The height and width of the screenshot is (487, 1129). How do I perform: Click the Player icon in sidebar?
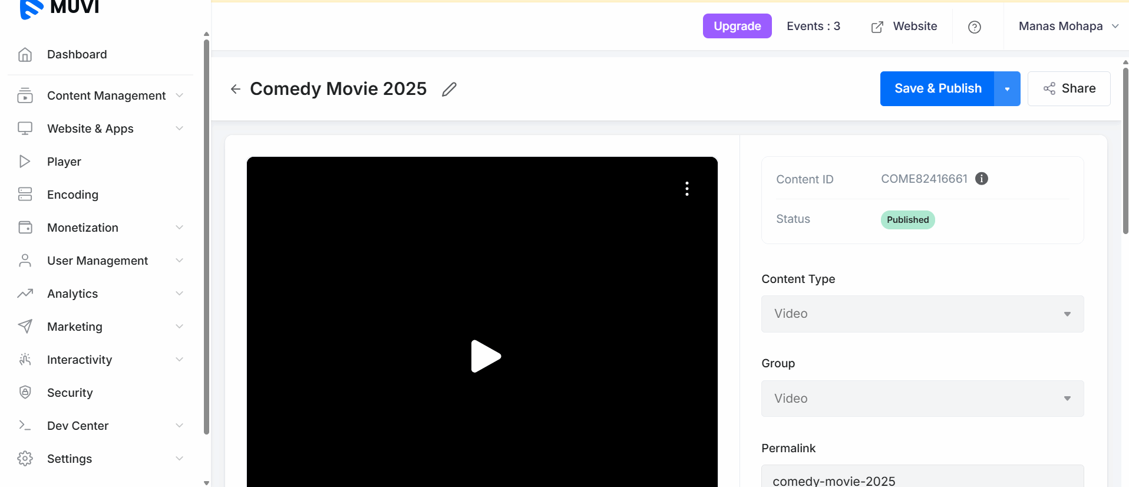point(25,162)
